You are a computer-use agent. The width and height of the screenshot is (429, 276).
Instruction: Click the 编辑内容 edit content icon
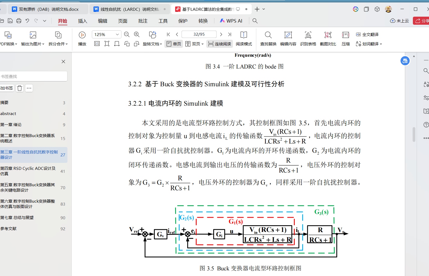(288, 38)
